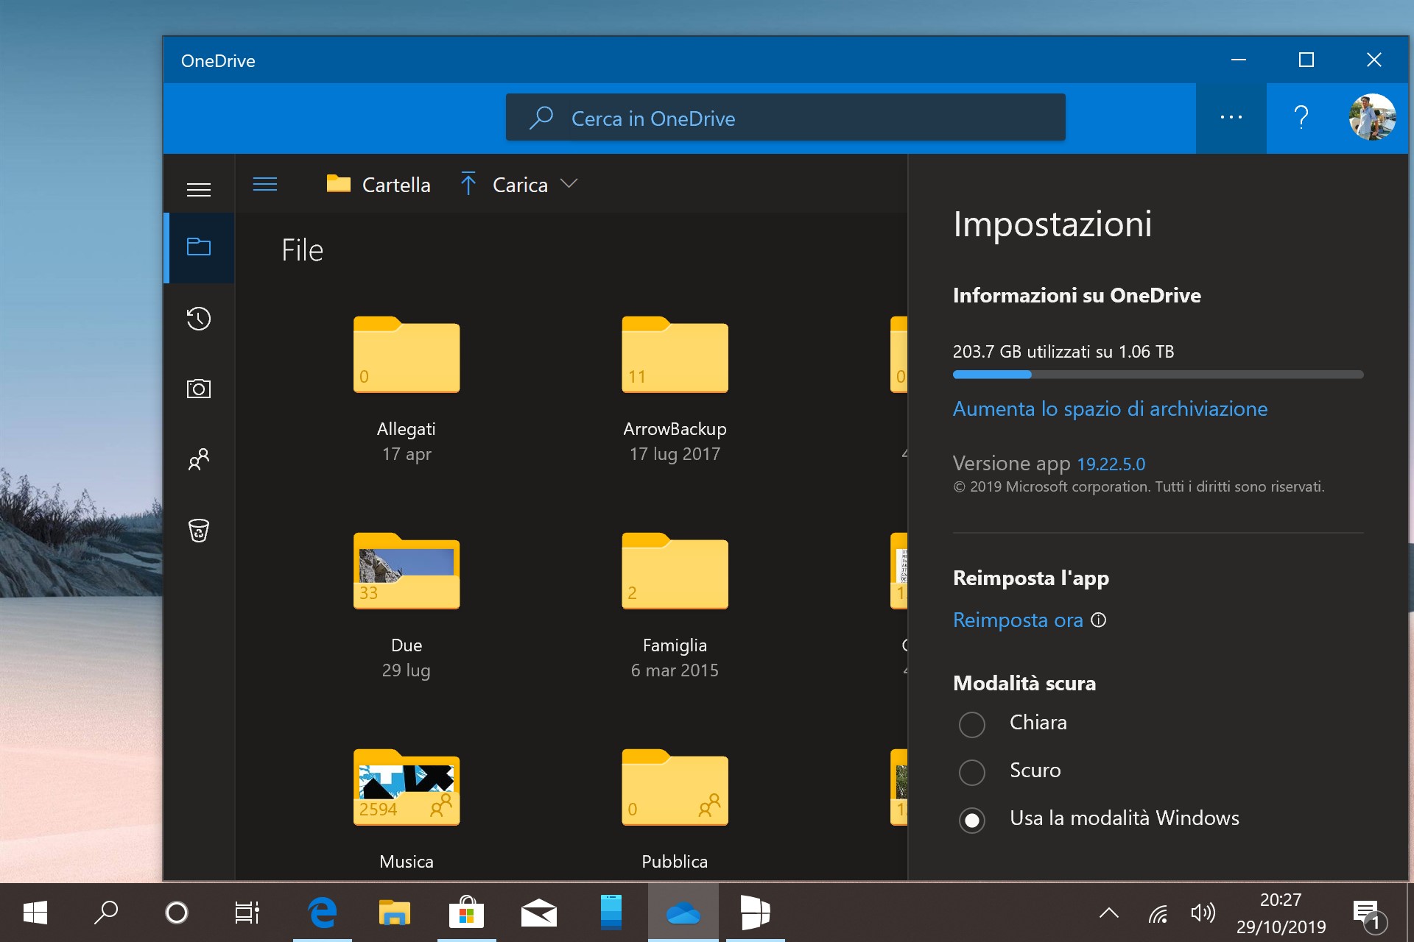Open the Windows Start menu
1414x942 pixels.
coord(35,913)
